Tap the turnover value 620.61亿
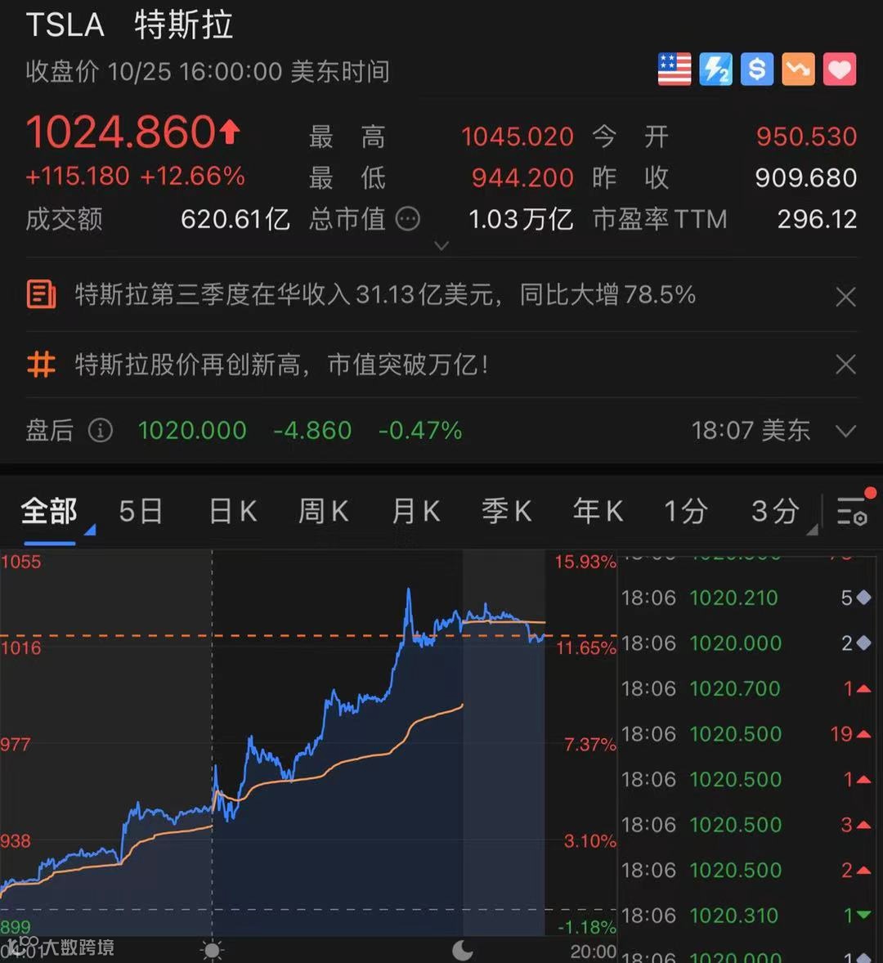The image size is (883, 963). 235,219
